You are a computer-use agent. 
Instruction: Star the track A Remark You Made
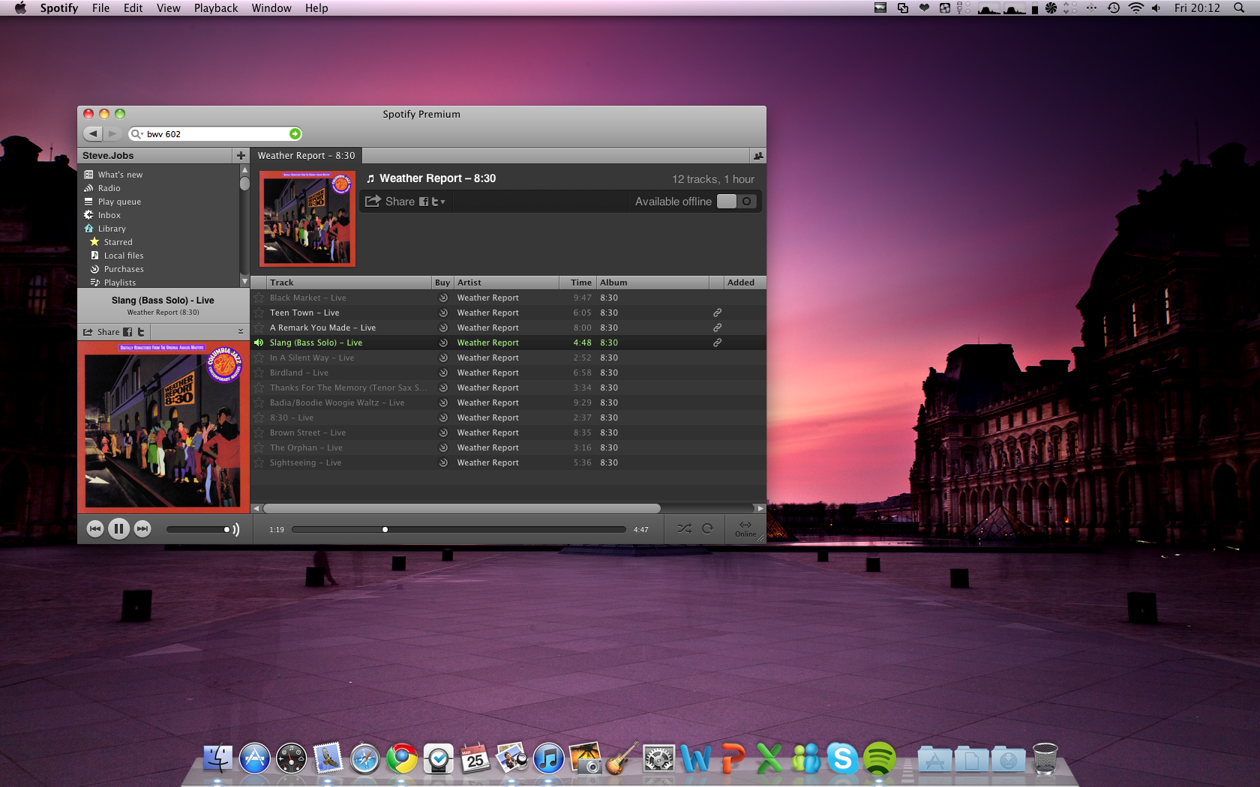259,328
